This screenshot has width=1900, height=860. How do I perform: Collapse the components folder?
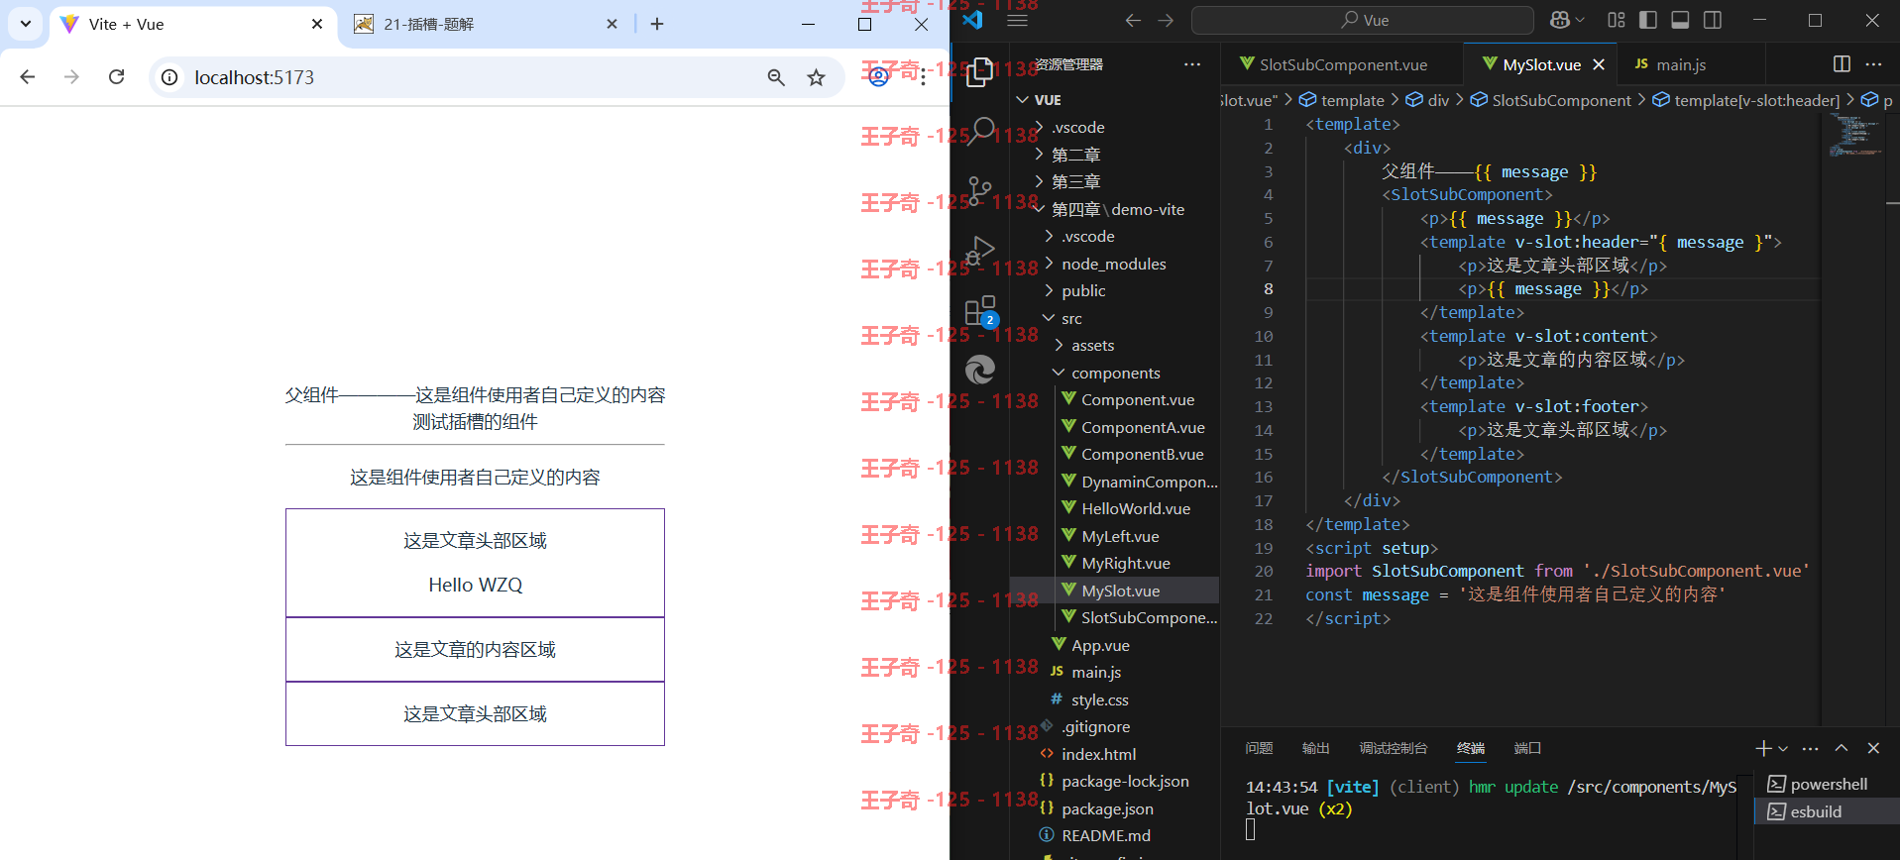point(1114,373)
